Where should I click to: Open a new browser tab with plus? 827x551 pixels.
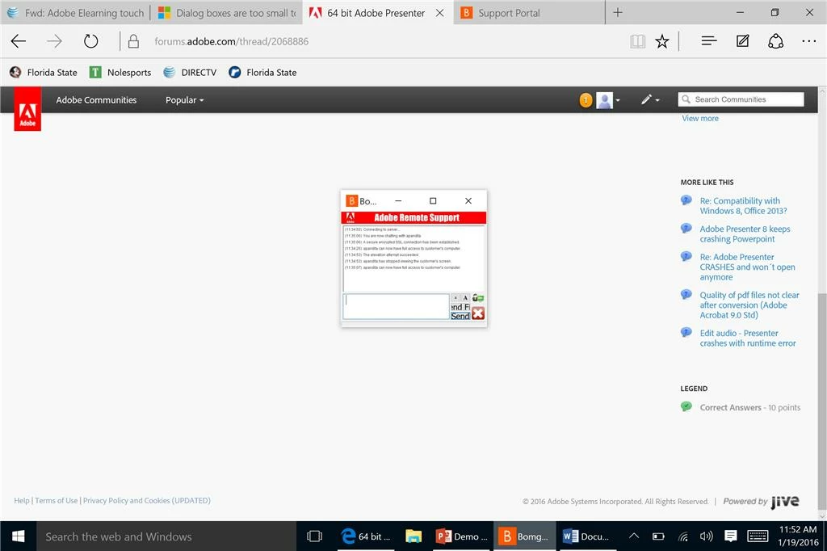[618, 12]
